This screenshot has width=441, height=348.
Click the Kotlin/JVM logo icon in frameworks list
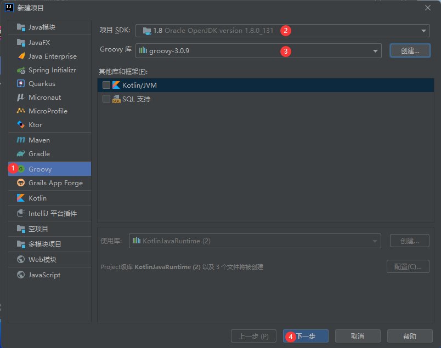coord(116,85)
